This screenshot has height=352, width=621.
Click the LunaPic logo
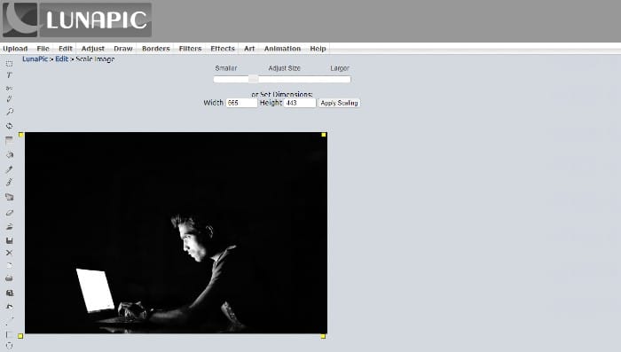(77, 20)
